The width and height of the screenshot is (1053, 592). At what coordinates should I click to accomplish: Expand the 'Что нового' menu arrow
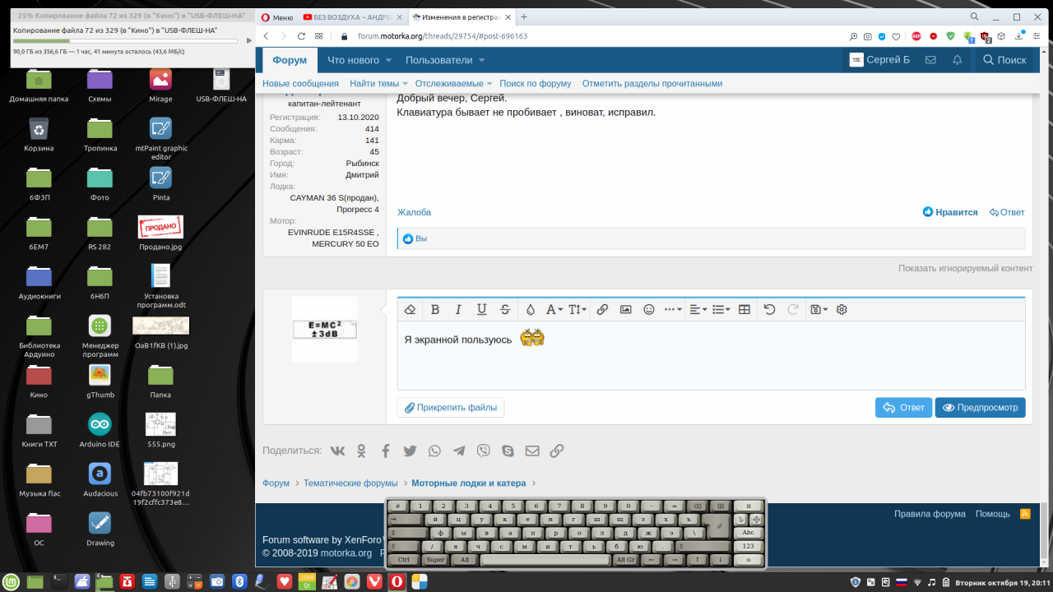pos(388,60)
